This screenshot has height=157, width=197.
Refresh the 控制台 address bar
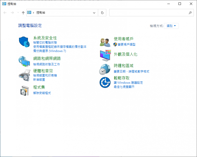click(x=102, y=13)
